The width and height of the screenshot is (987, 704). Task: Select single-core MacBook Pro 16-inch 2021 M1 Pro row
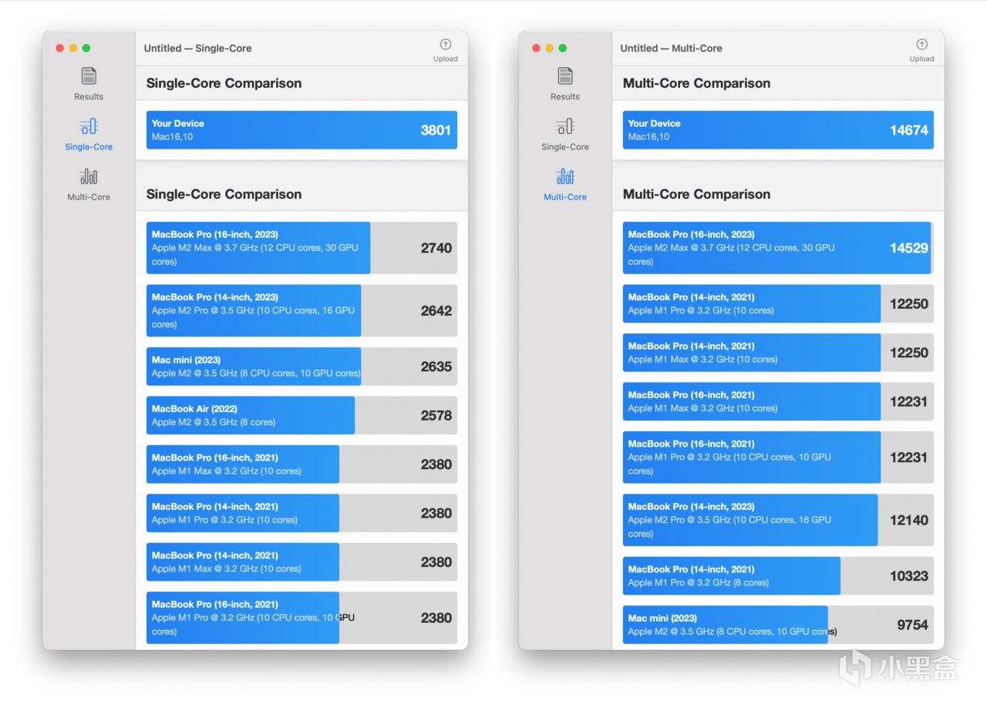[301, 618]
